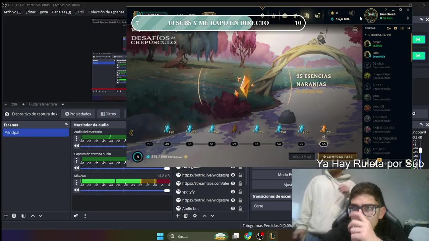Viewport: 429px width, 241px height.
Task: Lock the spotyfy source
Action: (240, 192)
